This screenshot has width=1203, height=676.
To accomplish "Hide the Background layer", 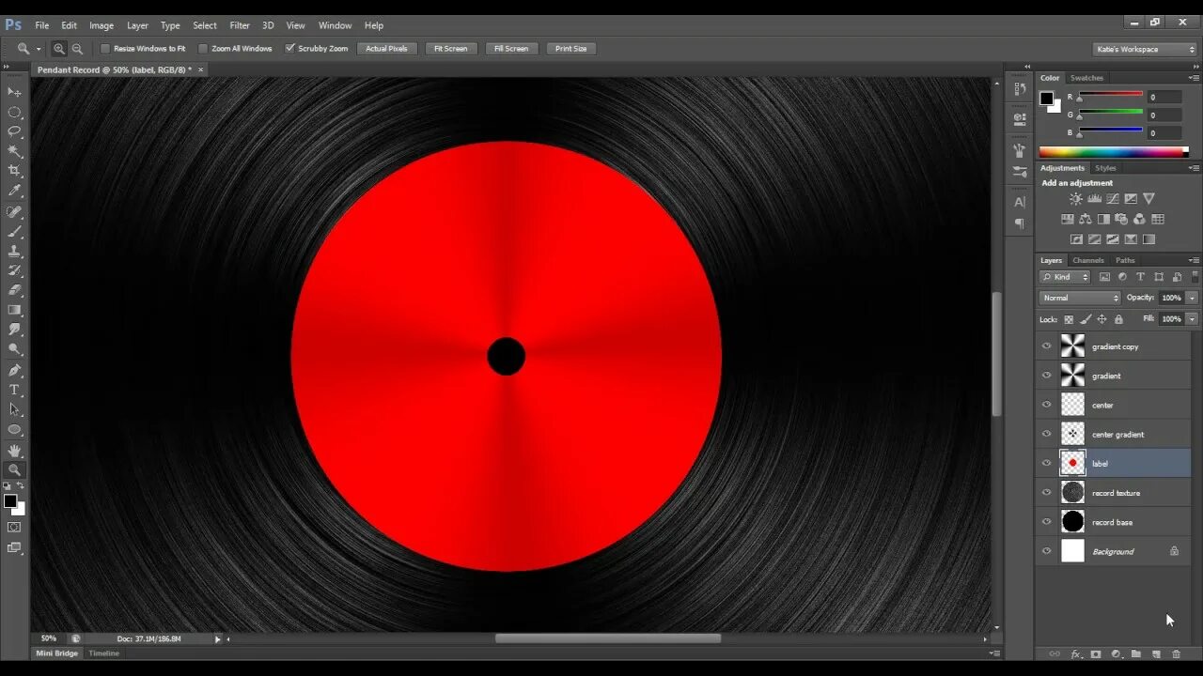I will 1046,551.
